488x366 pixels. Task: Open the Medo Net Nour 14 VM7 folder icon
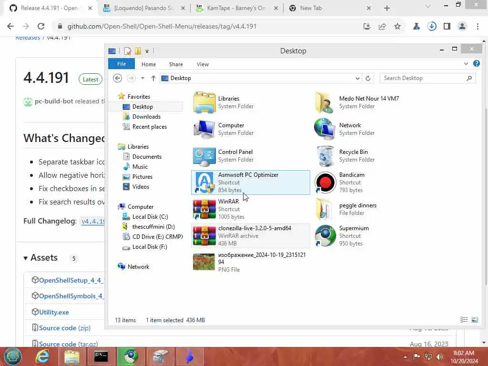point(324,102)
